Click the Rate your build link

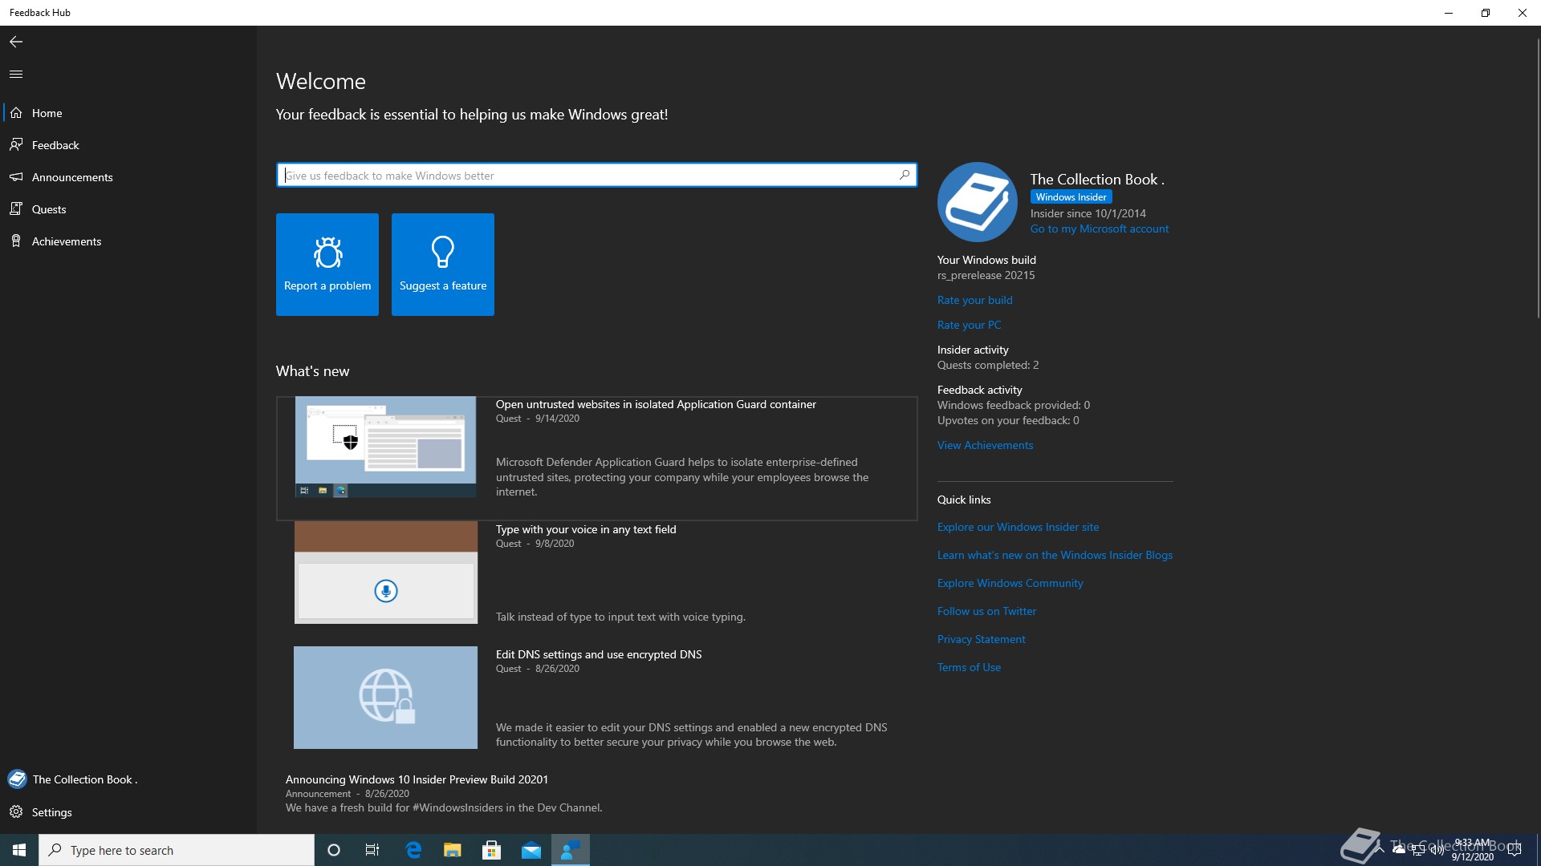pos(975,300)
